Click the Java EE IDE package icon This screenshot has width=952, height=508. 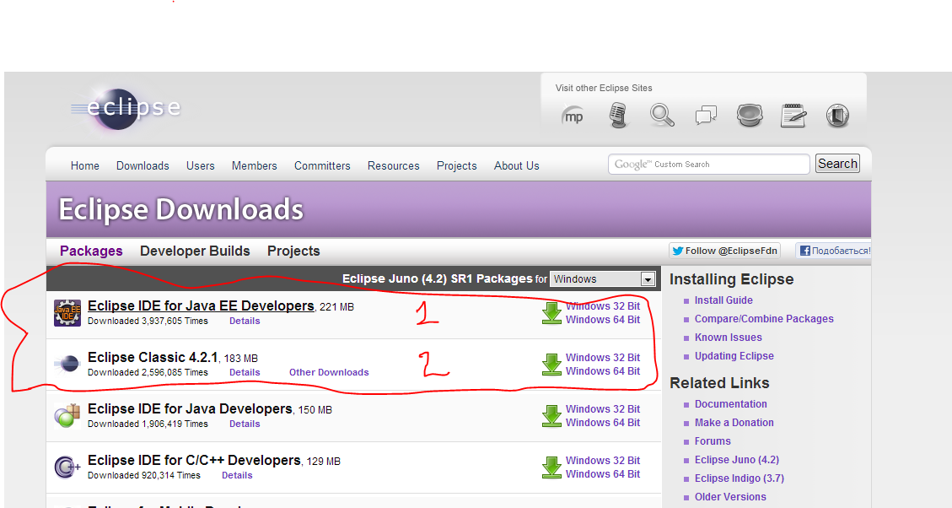coord(67,313)
